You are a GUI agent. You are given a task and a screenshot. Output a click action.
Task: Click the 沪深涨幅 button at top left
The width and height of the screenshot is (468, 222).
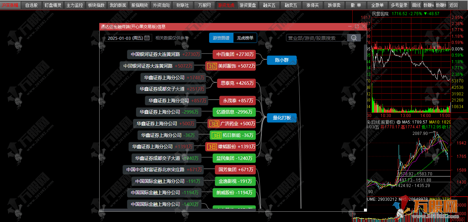10,5
